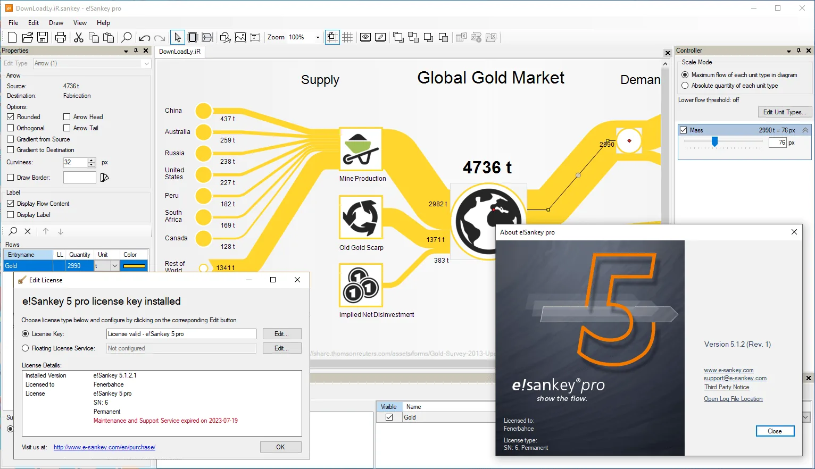815x469 pixels.
Task: Select the Add Image tool icon
Action: [x=240, y=37]
